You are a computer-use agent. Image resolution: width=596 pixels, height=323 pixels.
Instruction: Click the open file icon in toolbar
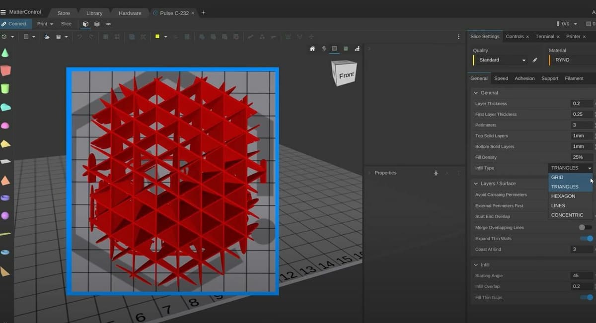pyautogui.click(x=47, y=37)
